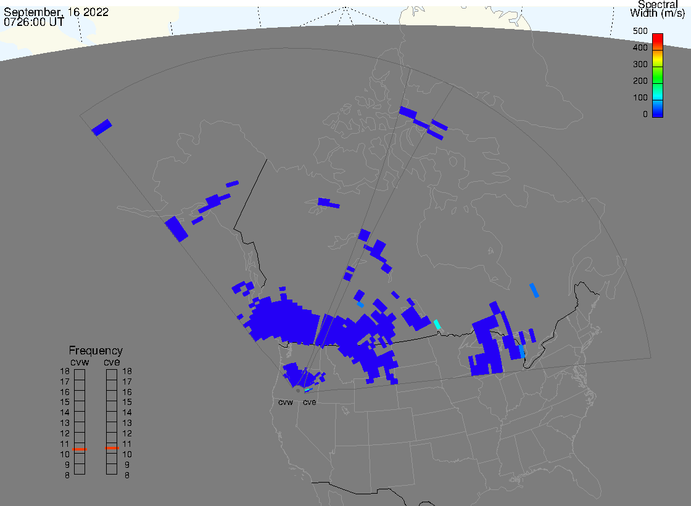Click the "Frequency" legend heading
This screenshot has width=691, height=506.
[x=96, y=351]
